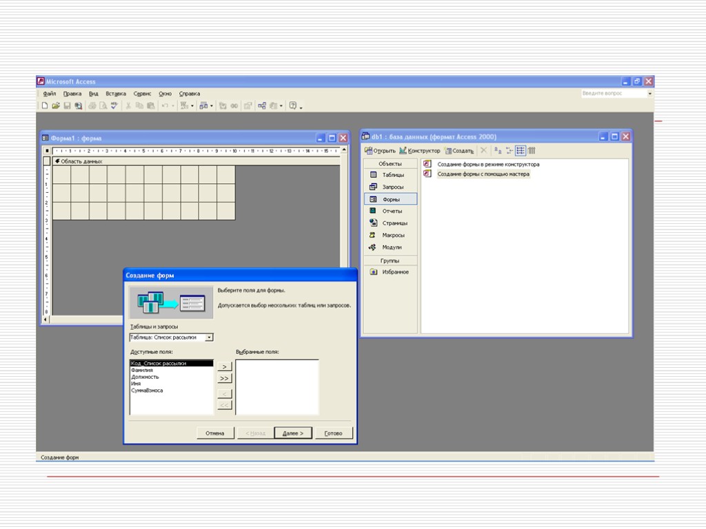Image resolution: width=706 pixels, height=529 pixels.
Task: Click the Microsoft Access Help icon
Action: pos(292,105)
